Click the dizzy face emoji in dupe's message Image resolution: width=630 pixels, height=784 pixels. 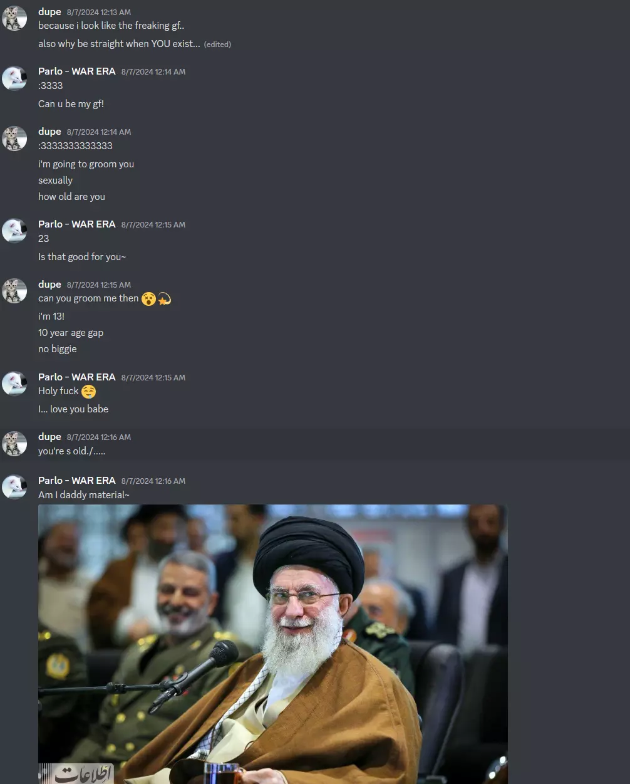pos(148,299)
